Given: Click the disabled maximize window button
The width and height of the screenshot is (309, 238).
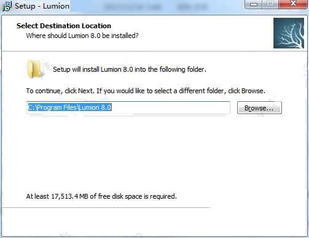Looking at the screenshot, I should click(270, 4).
